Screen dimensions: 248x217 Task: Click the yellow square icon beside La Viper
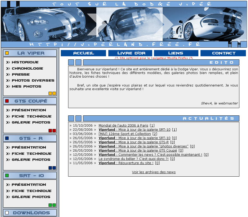point(7,53)
